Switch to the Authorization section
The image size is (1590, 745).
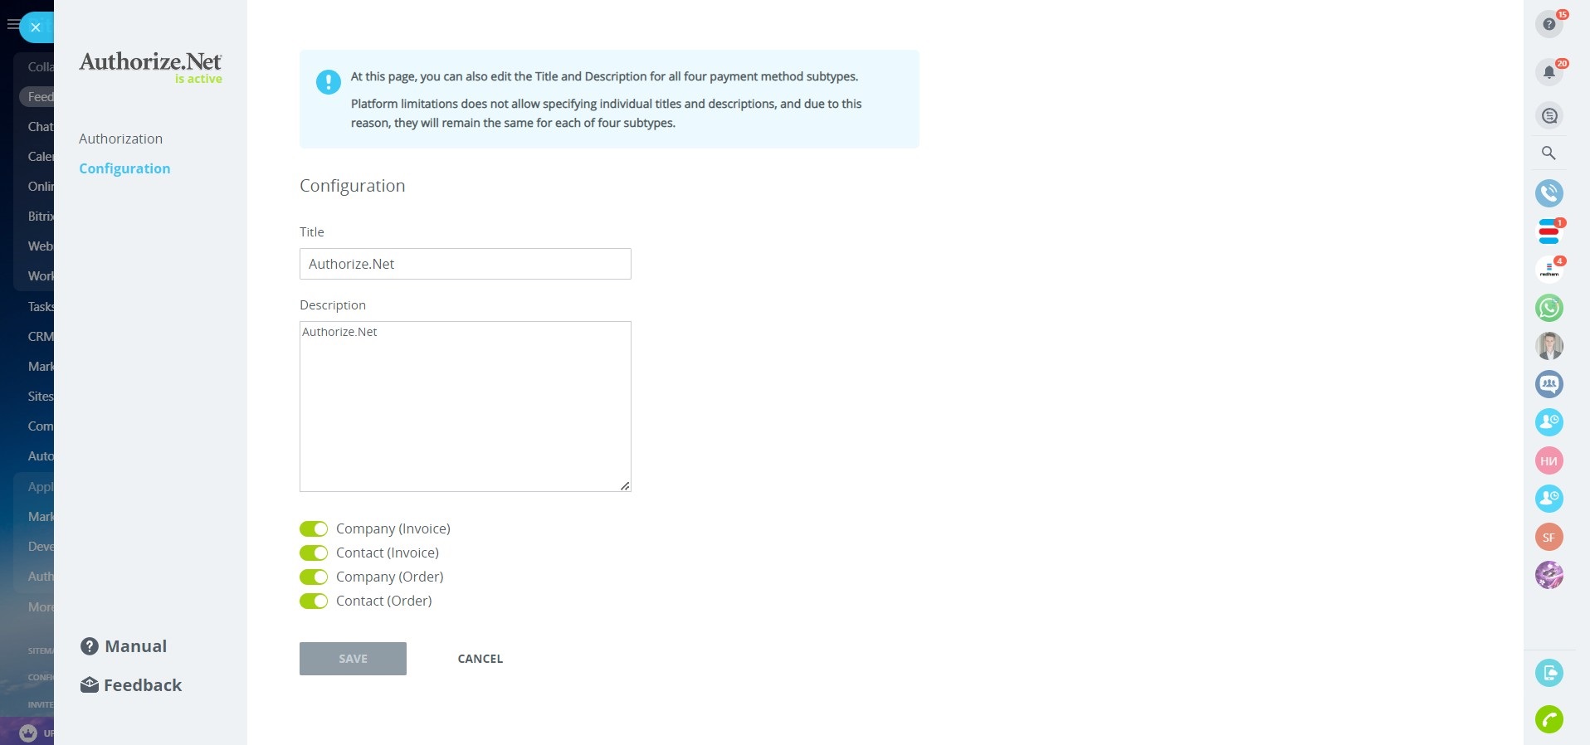pos(120,139)
